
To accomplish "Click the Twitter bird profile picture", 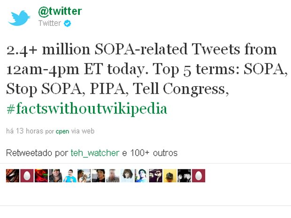I will (19, 17).
